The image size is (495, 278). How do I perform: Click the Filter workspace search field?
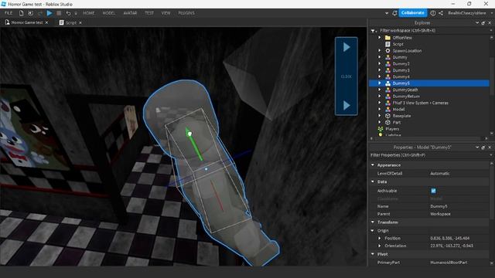432,31
